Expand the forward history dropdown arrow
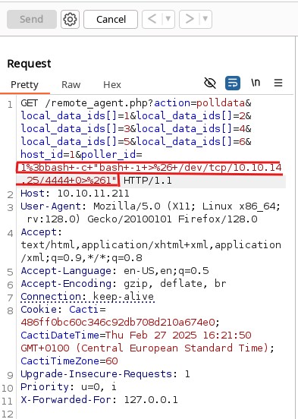The height and width of the screenshot is (419, 298). [205, 19]
